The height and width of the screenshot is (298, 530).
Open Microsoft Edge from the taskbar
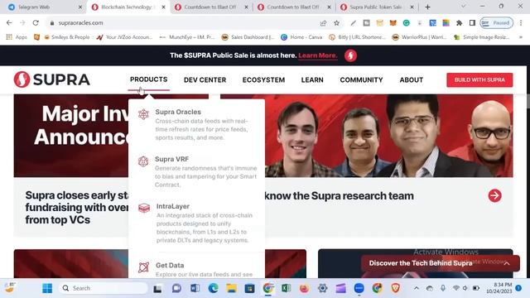pos(213,288)
